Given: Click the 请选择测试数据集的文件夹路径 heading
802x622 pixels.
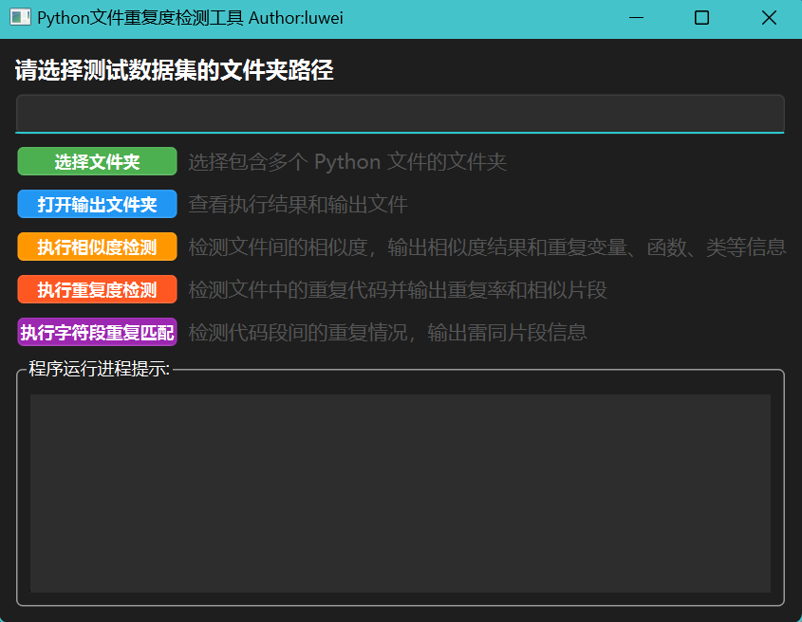Looking at the screenshot, I should (x=174, y=70).
